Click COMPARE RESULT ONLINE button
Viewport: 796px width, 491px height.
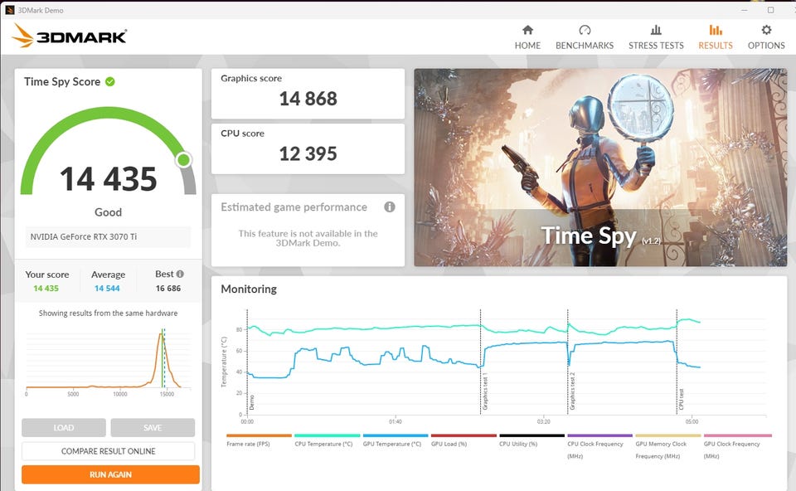pyautogui.click(x=108, y=451)
